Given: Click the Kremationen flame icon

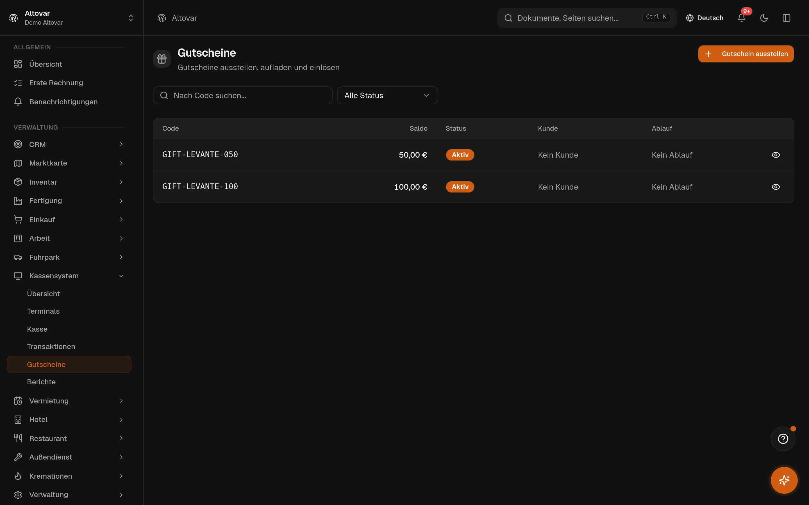Looking at the screenshot, I should point(18,476).
